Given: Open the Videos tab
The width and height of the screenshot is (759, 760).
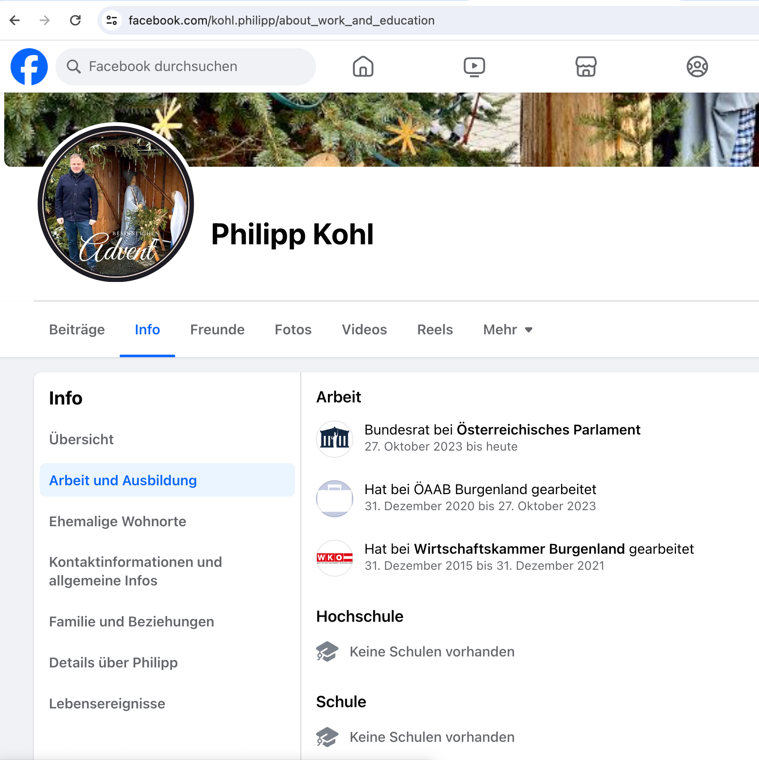Looking at the screenshot, I should click(364, 330).
